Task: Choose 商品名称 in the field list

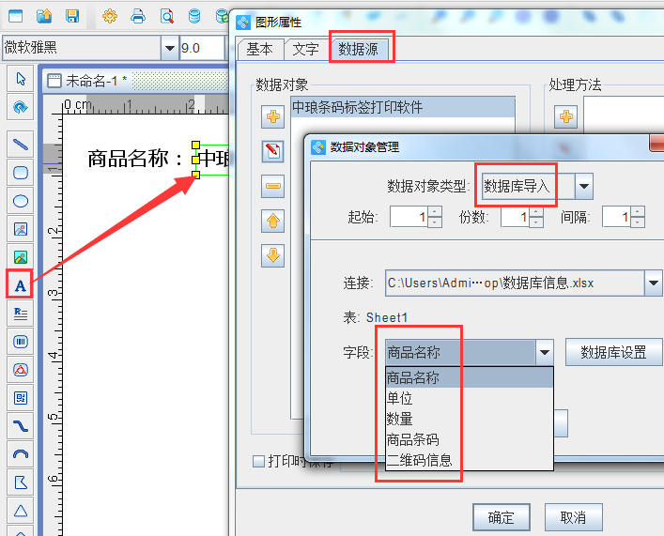Action: click(470, 377)
